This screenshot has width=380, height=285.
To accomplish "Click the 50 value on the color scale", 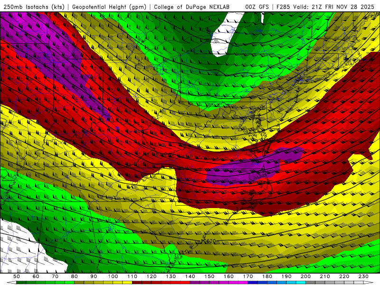I will click(x=17, y=276).
